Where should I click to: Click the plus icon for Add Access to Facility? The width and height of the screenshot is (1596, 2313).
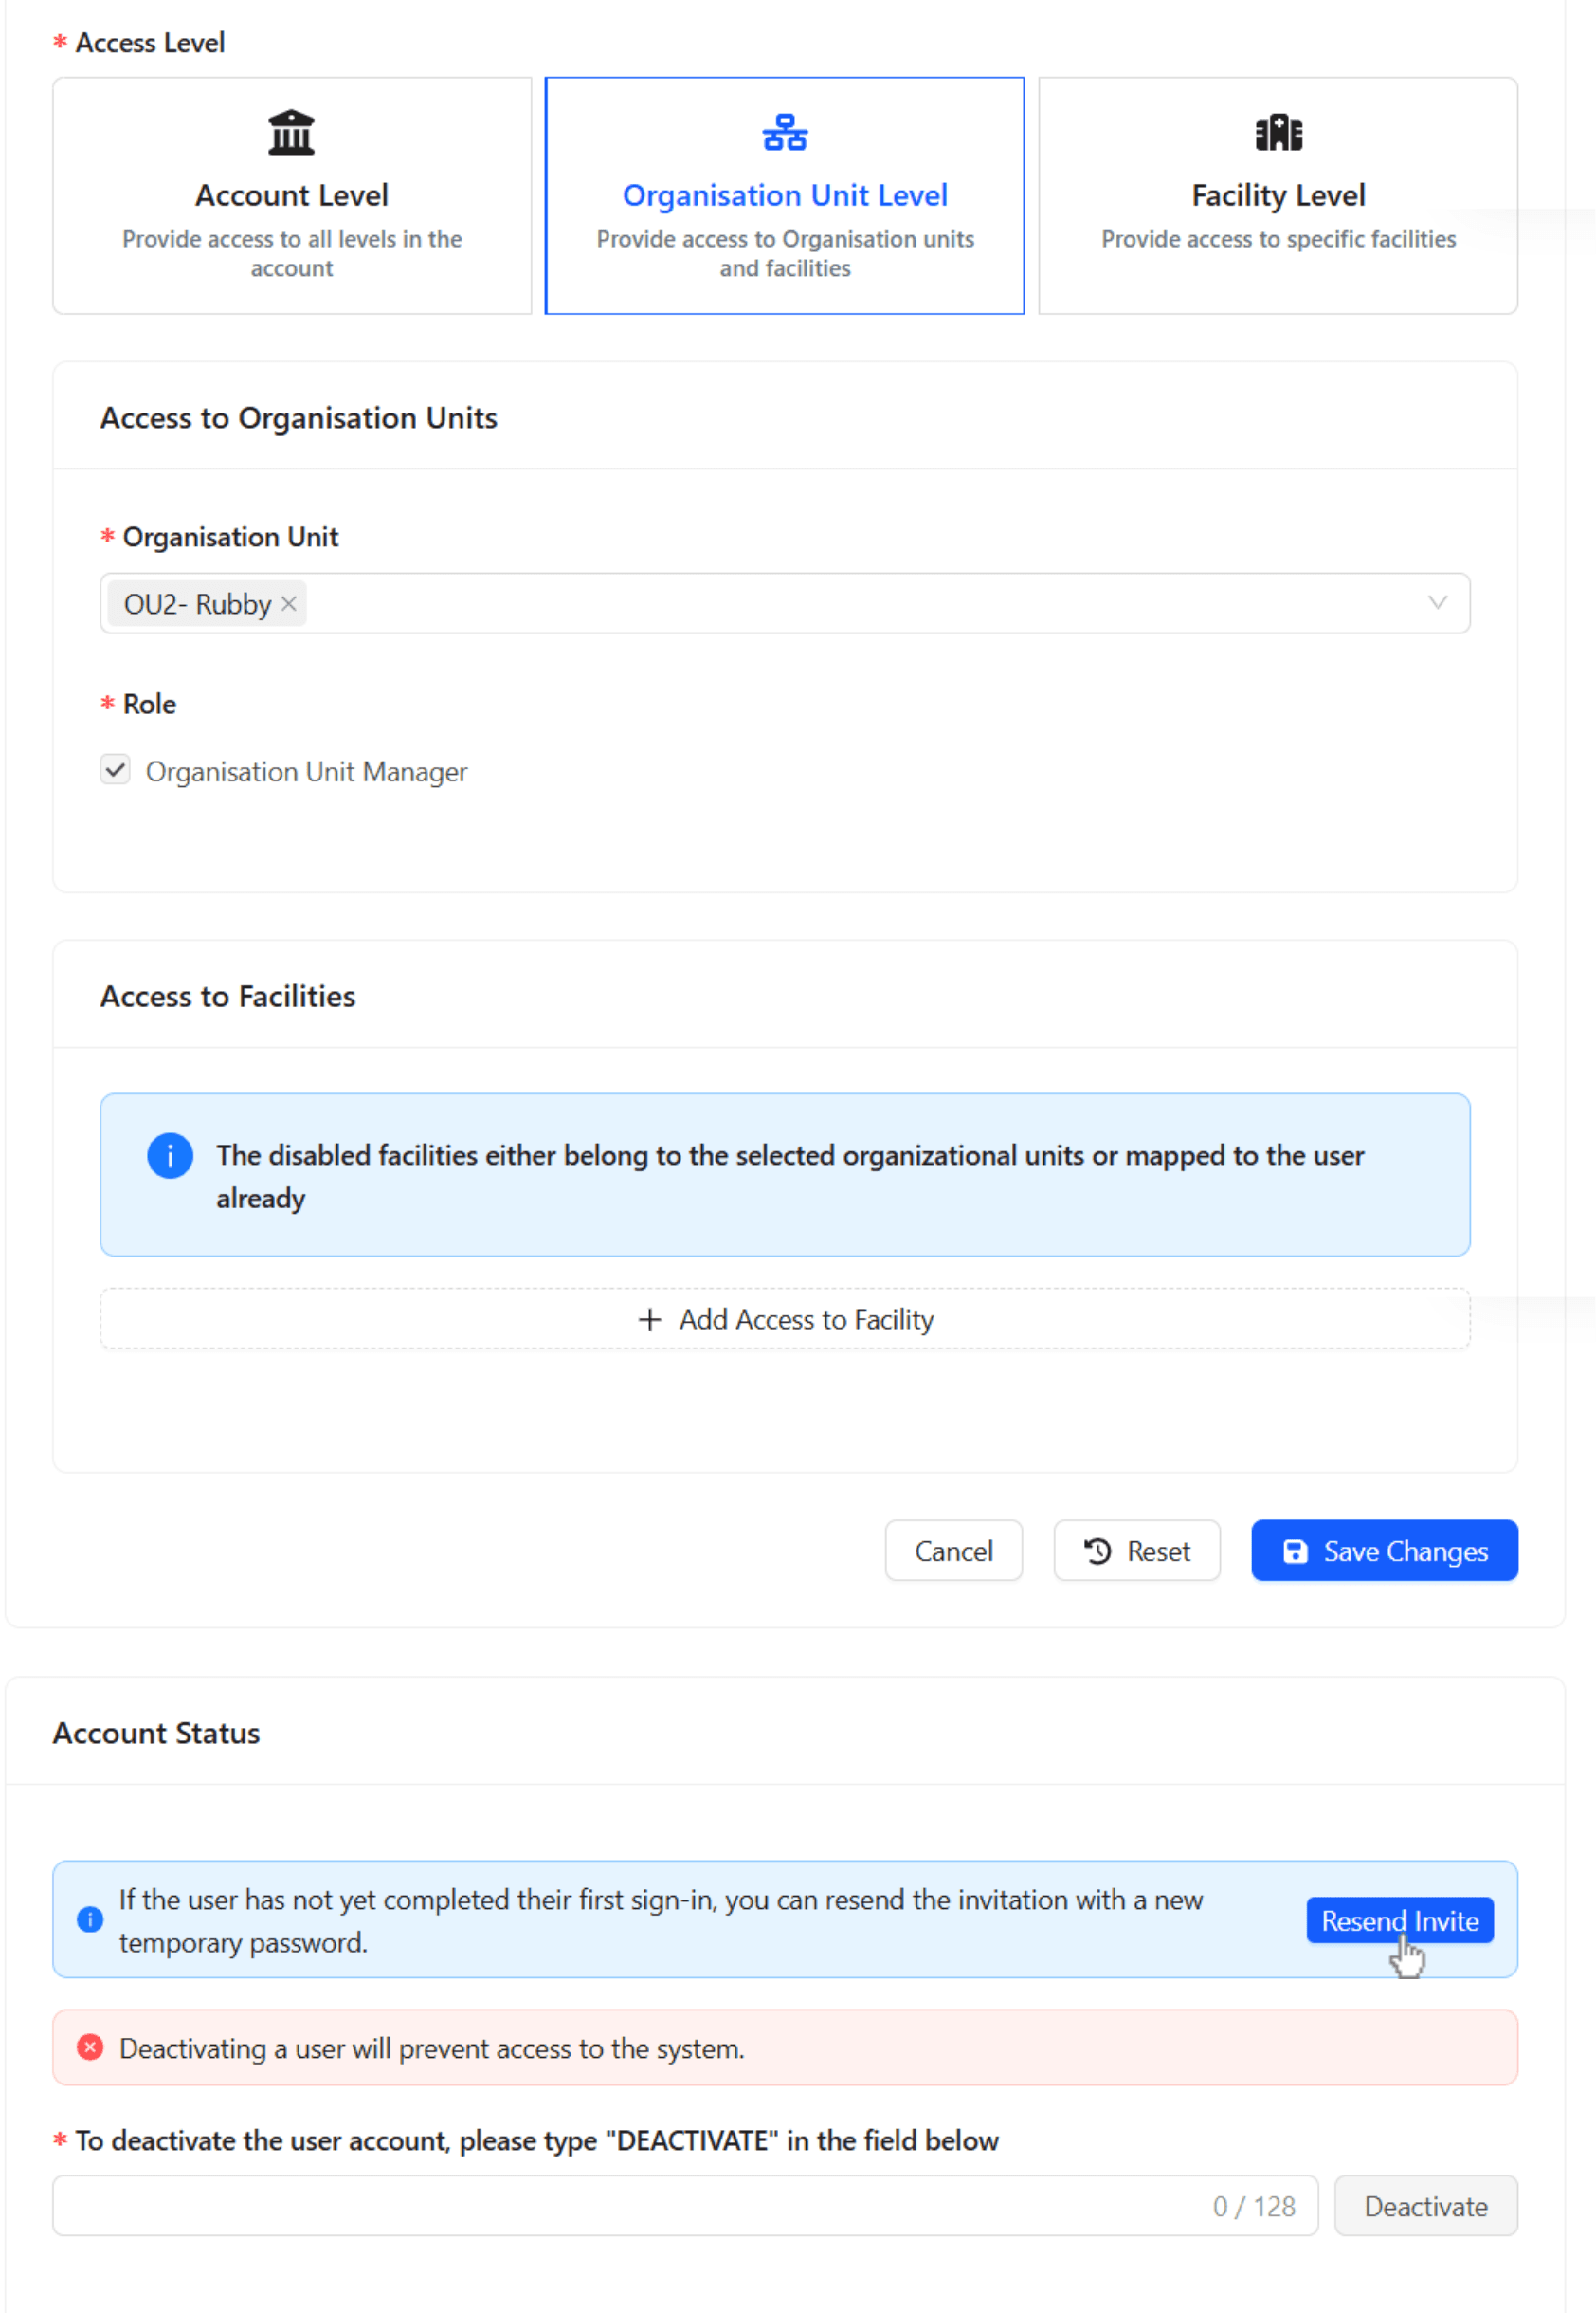pyautogui.click(x=650, y=1319)
